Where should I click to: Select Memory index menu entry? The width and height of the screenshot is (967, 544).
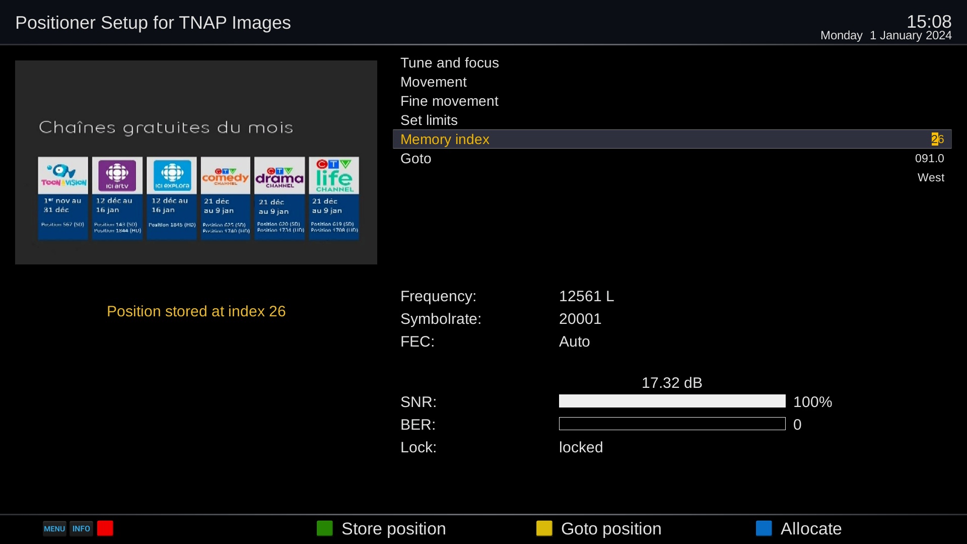672,140
